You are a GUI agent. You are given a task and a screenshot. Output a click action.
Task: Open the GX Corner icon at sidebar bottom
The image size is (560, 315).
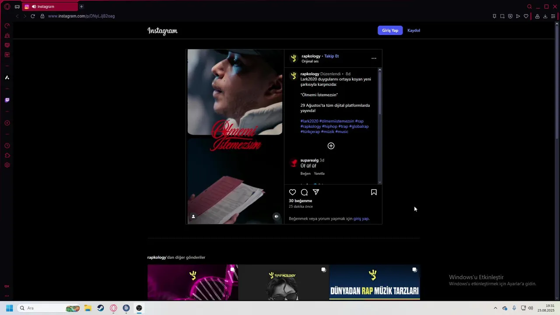click(x=7, y=286)
